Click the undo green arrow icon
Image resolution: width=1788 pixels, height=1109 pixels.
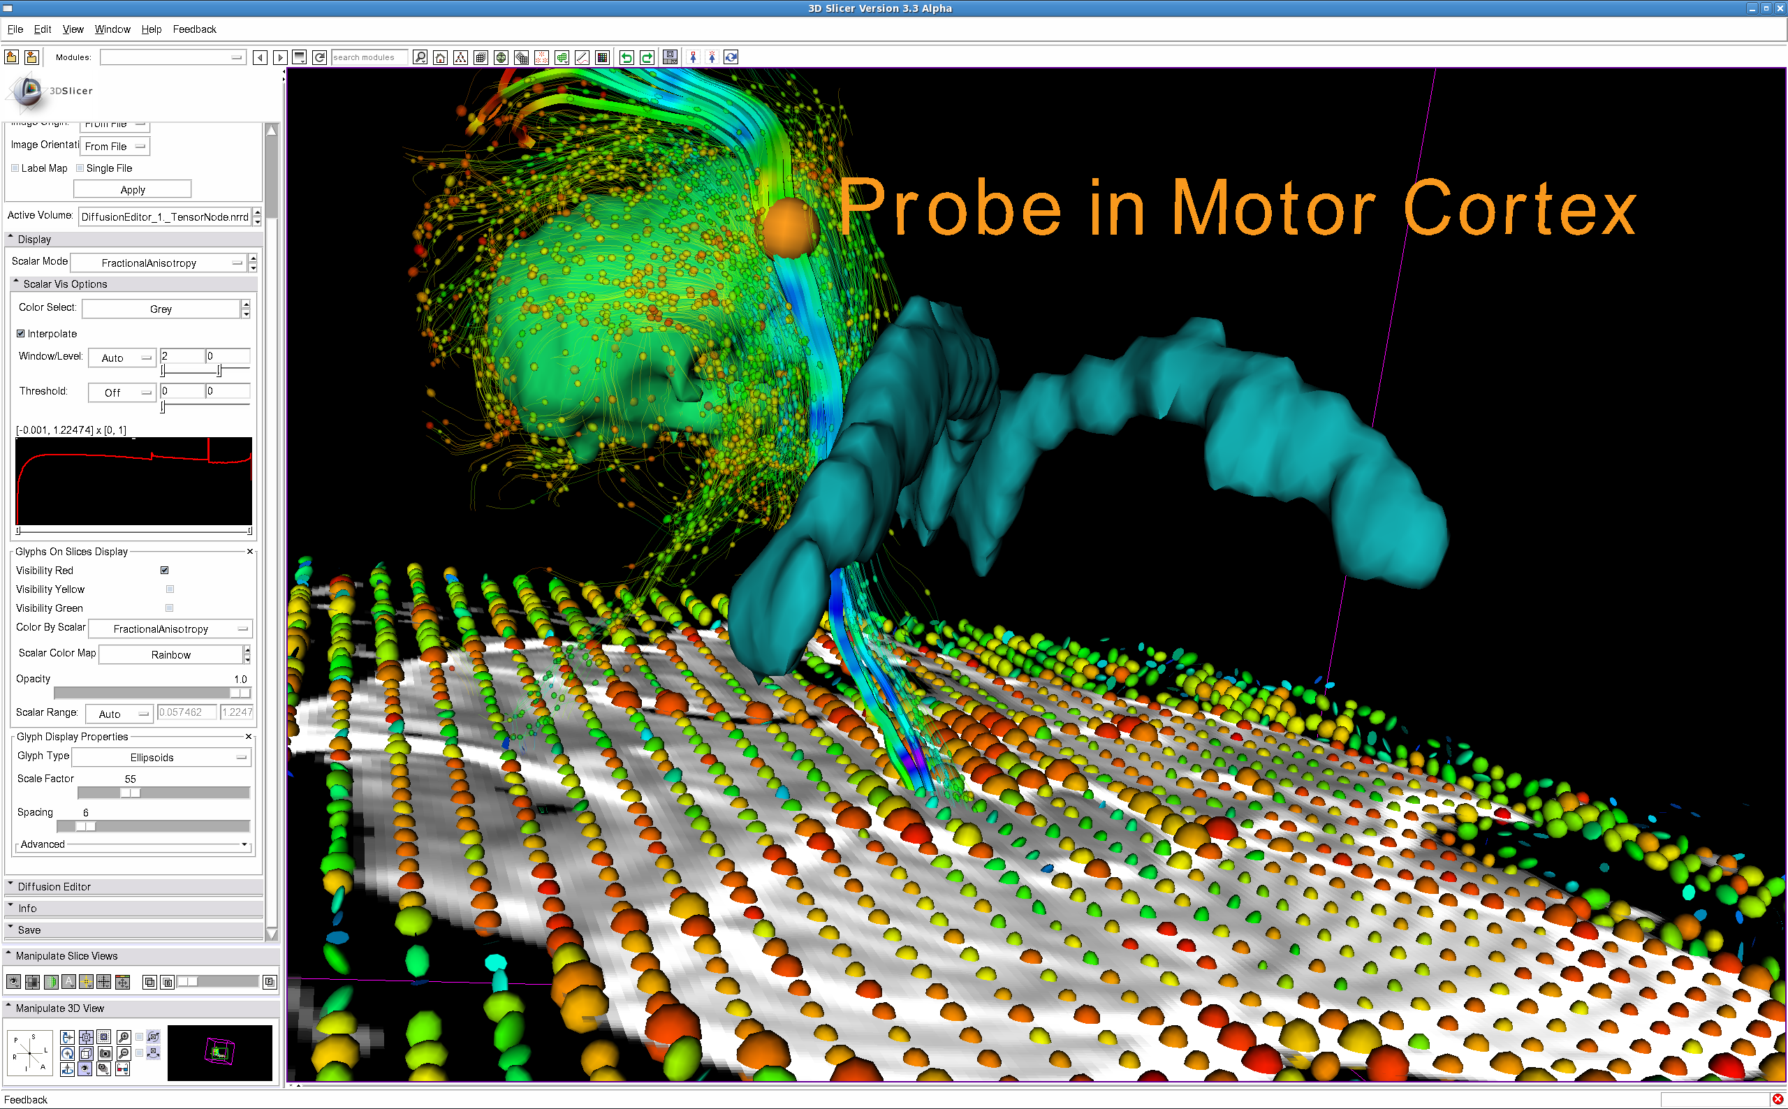coord(626,57)
